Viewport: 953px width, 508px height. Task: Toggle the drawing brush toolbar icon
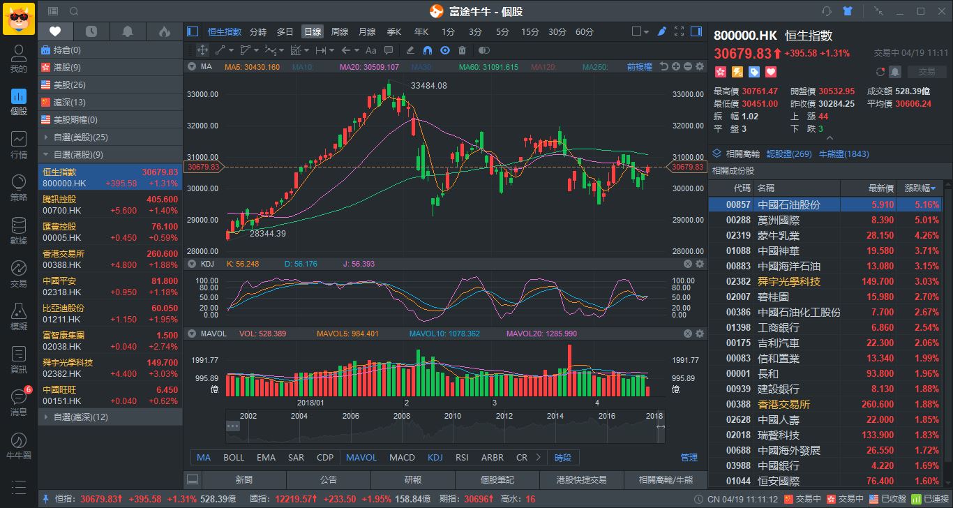[661, 31]
